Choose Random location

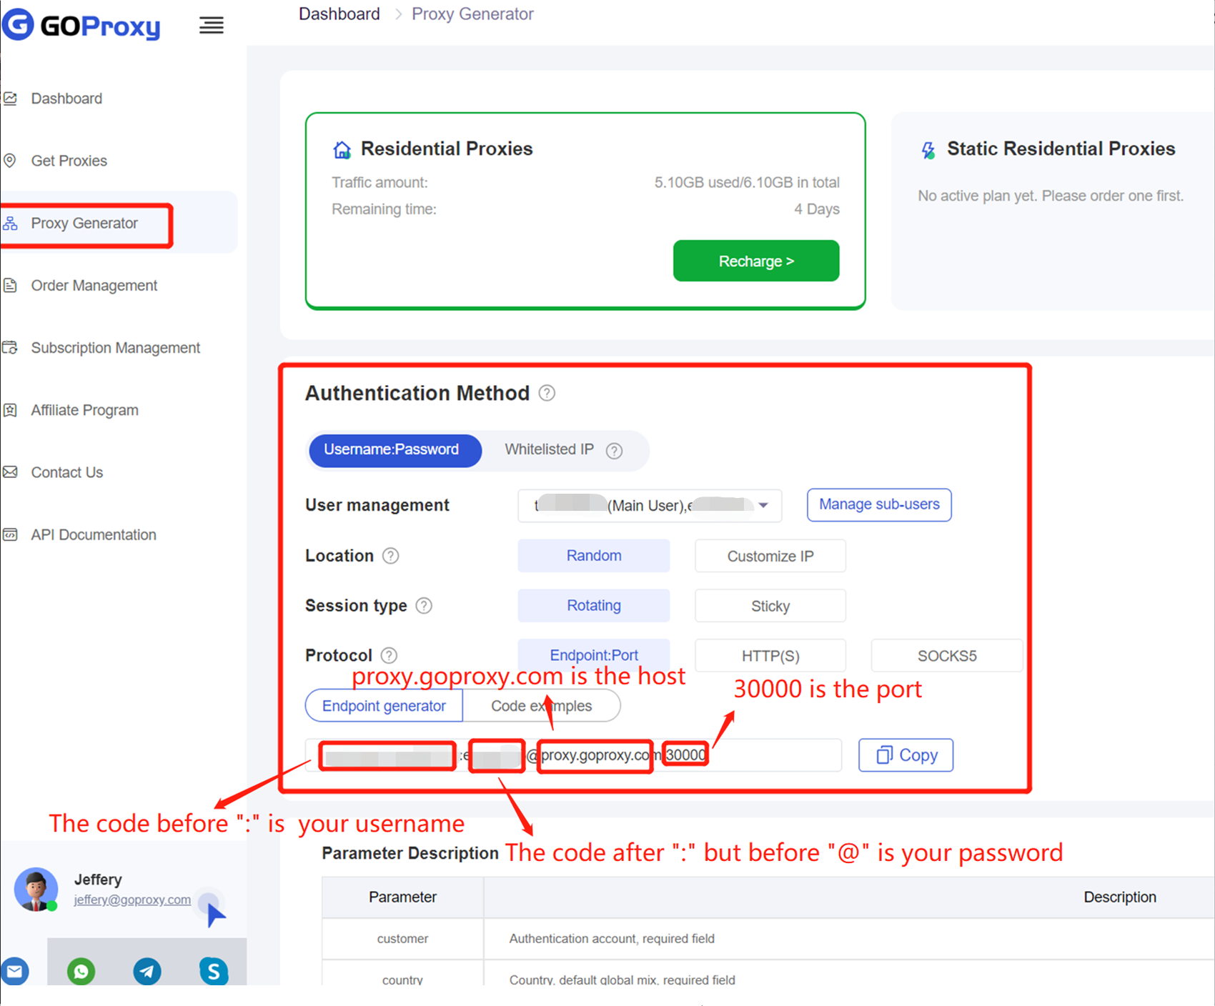pos(594,556)
